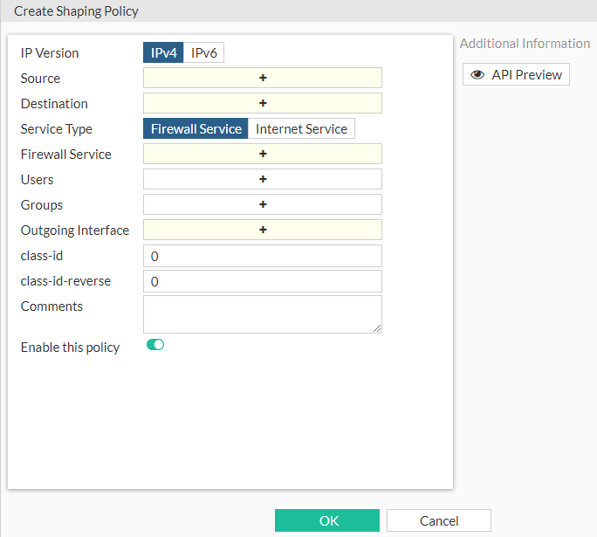
Task: Click the plus icon in Groups field
Action: click(263, 204)
